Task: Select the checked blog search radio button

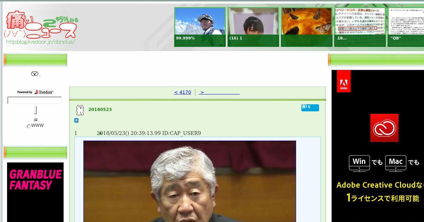Action: pos(36,120)
